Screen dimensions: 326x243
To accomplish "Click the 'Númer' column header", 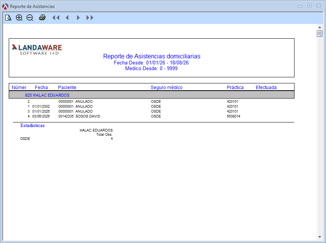I will [x=19, y=88].
